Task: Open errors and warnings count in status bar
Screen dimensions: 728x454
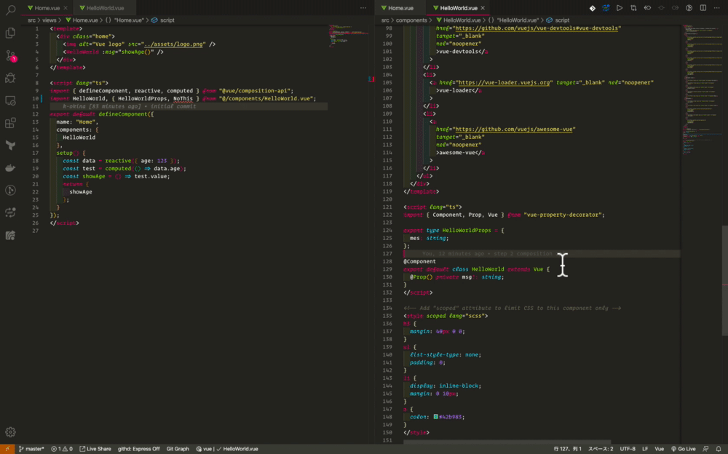Action: [62, 449]
